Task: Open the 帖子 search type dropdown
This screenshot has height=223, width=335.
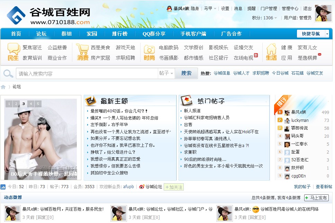Action: point(166,73)
